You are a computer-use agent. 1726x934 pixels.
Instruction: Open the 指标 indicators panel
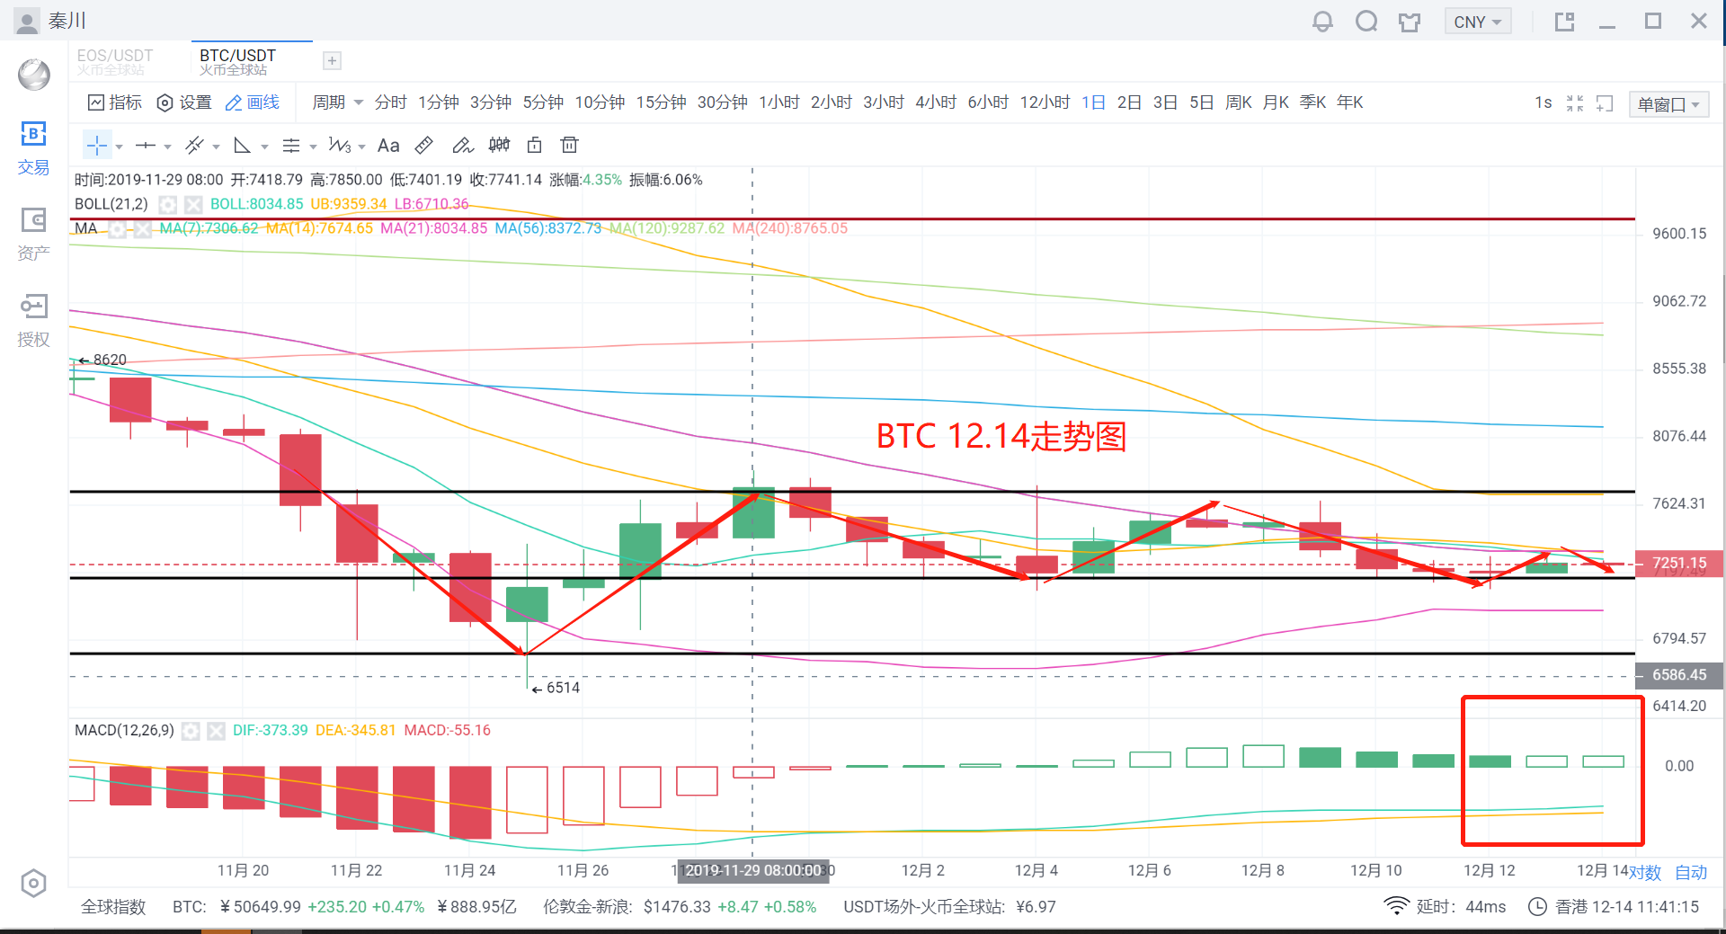[x=114, y=102]
